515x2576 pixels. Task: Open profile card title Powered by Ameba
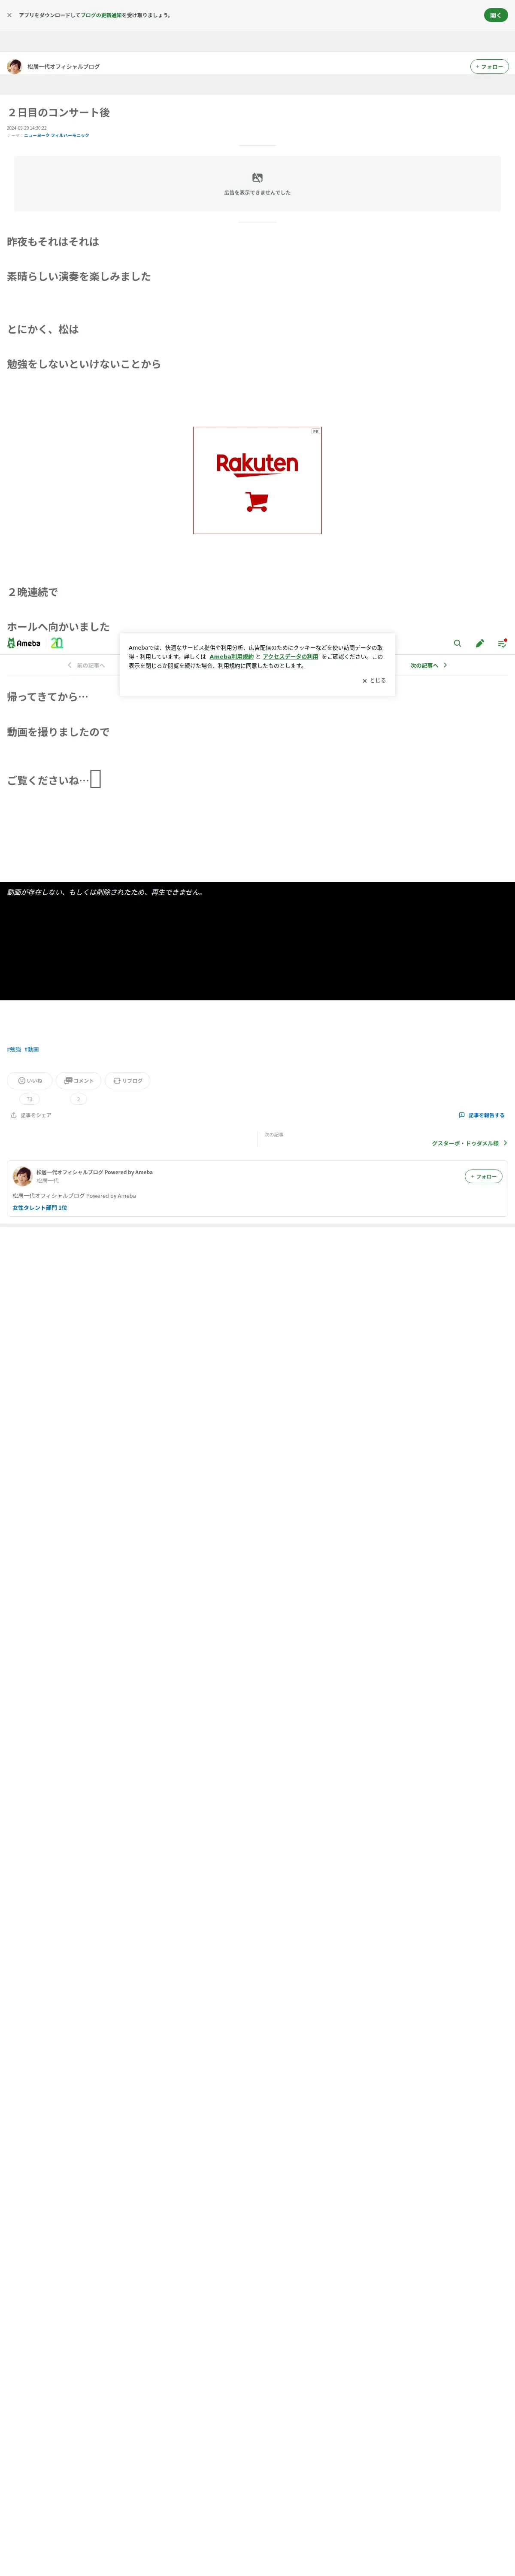pyautogui.click(x=95, y=1172)
